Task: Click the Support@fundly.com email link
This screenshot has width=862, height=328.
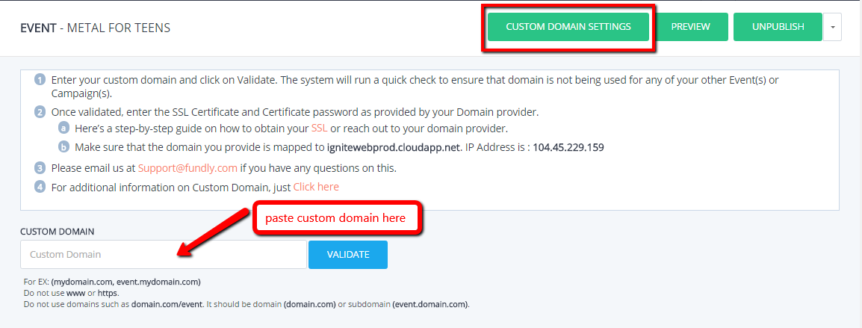Action: [x=187, y=168]
